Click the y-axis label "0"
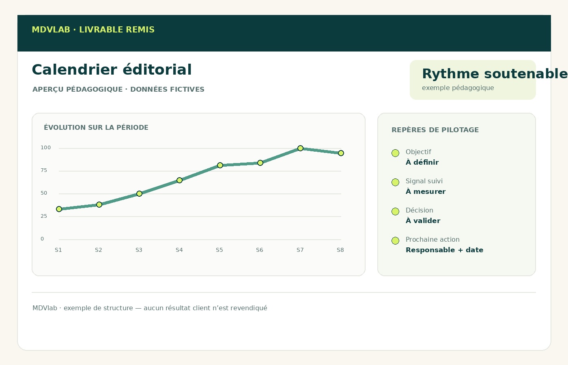Viewport: 568px width, 365px height. [42, 239]
